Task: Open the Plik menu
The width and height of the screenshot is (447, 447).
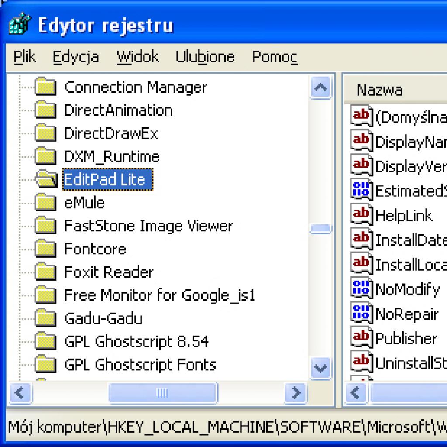Action: point(25,57)
